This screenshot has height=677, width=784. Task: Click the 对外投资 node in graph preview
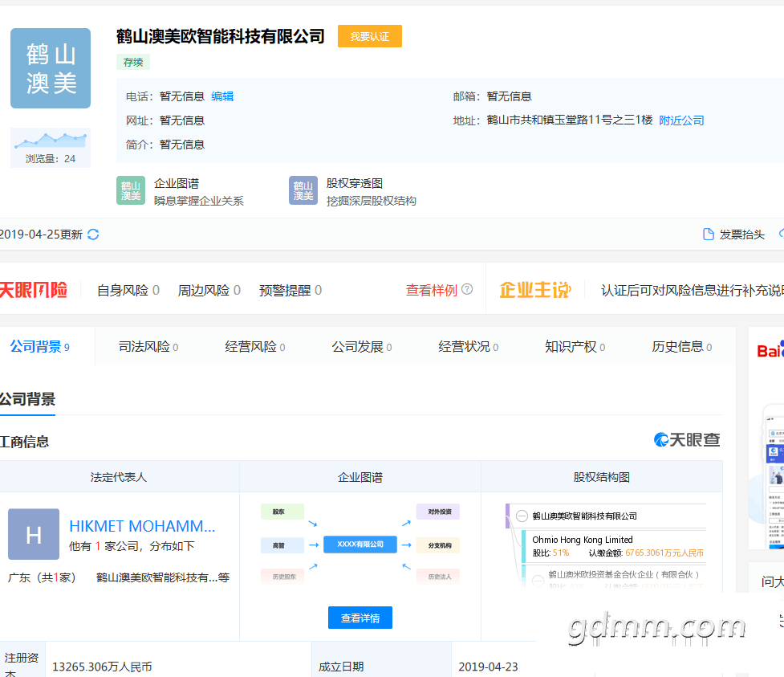tap(438, 512)
